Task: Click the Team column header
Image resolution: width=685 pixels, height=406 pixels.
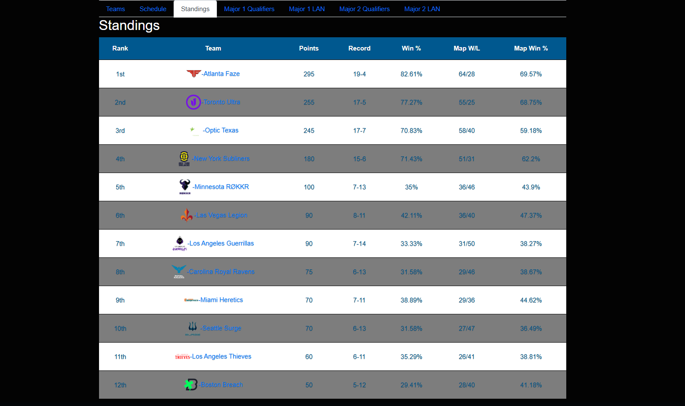Action: pyautogui.click(x=213, y=48)
